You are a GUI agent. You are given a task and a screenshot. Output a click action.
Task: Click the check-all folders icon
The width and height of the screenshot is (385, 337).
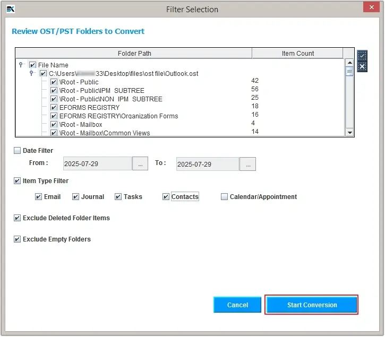pos(362,56)
